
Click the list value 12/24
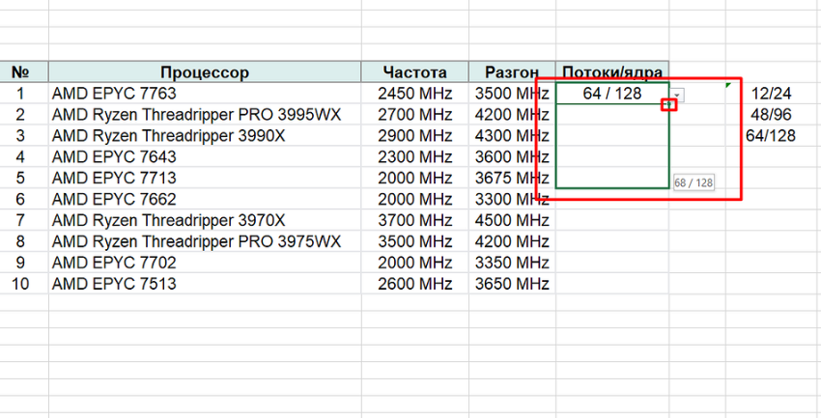click(x=771, y=94)
